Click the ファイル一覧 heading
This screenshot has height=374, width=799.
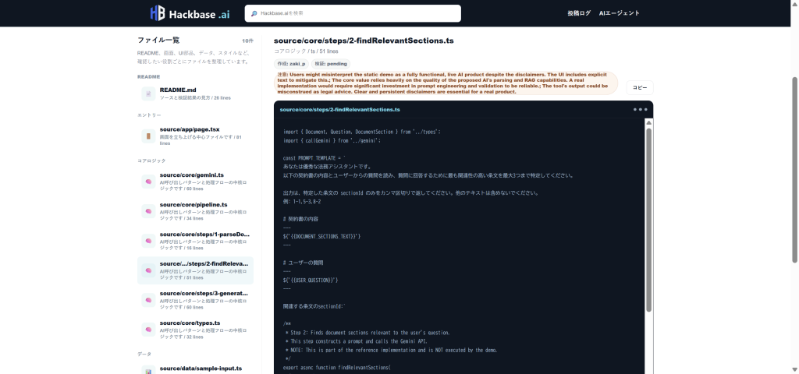[x=158, y=41]
